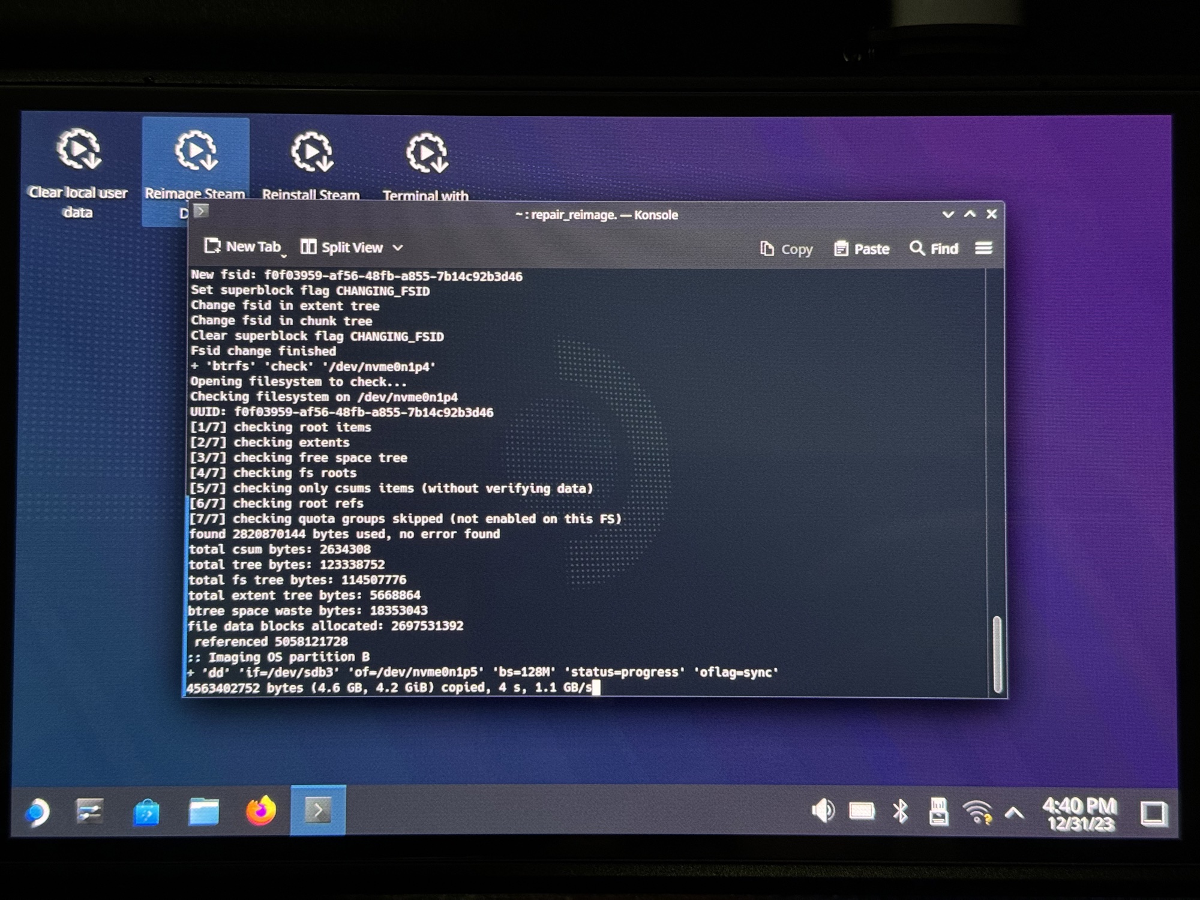Click the Konsole vertical scrollbar handle
Image resolution: width=1200 pixels, height=900 pixels.
click(x=997, y=654)
